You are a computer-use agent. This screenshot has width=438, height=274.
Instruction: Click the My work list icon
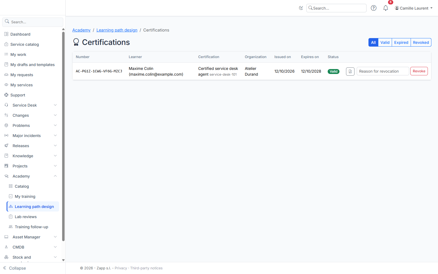coord(6,54)
